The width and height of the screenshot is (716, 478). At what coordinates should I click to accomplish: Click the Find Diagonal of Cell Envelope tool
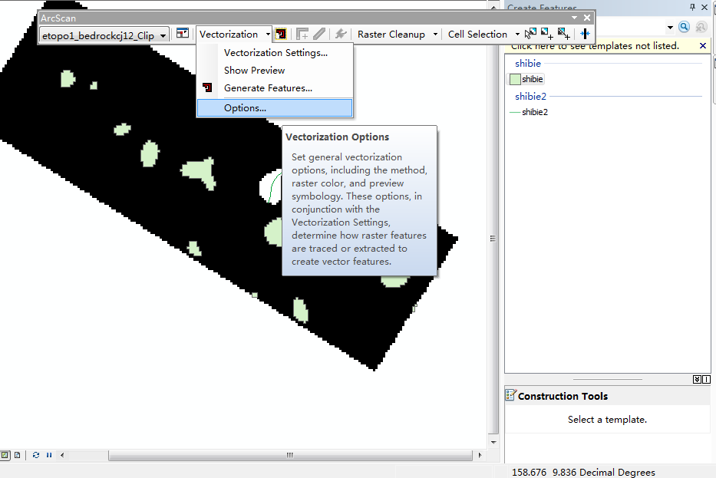coord(564,34)
